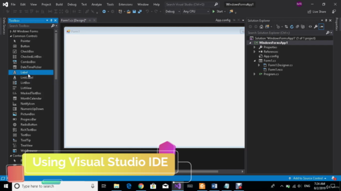Click the Live Share button
The height and width of the screenshot is (191, 341).
[317, 12]
